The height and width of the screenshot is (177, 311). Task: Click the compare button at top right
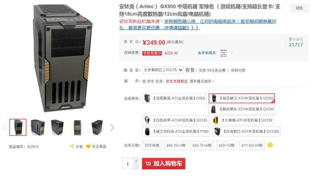click(299, 8)
